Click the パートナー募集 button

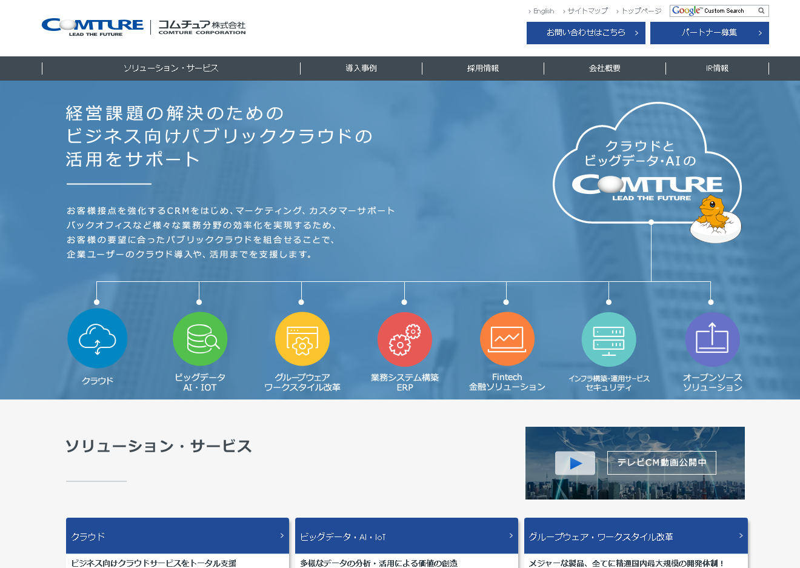pos(709,33)
